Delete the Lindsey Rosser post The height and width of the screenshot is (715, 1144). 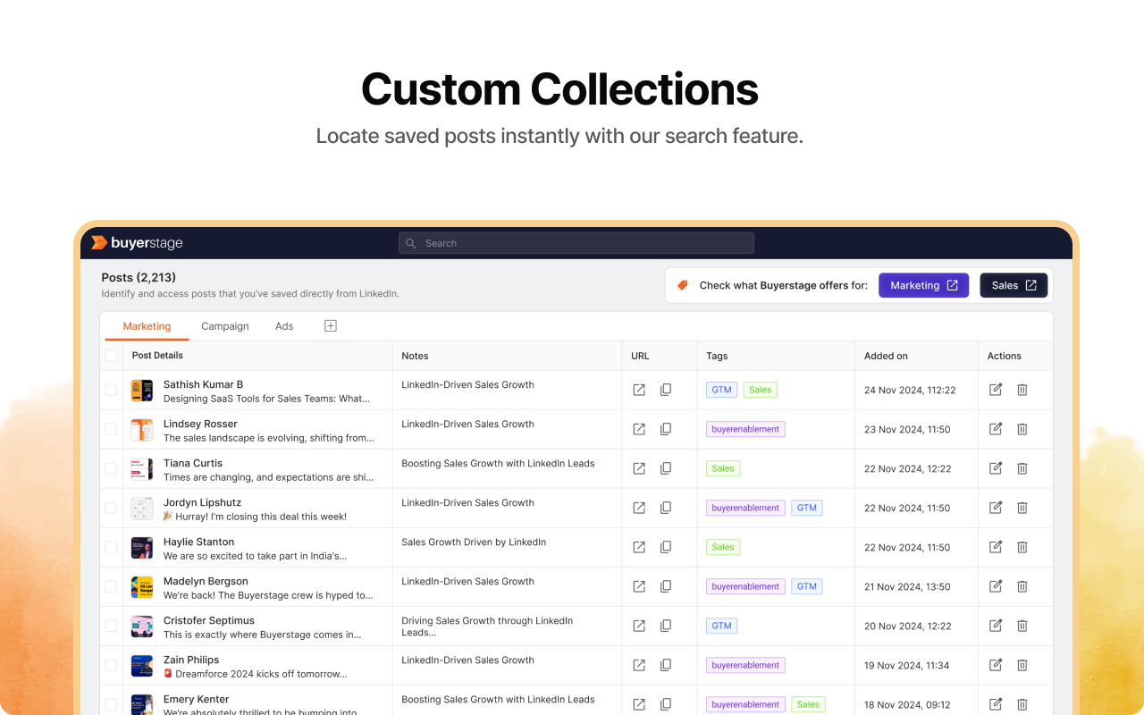pyautogui.click(x=1022, y=429)
